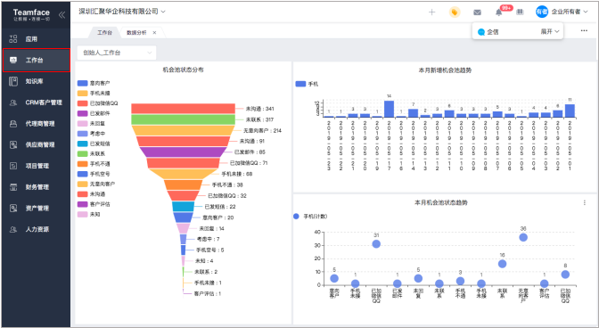Expand the 企信 panel with 展开
The image size is (599, 328).
click(x=550, y=32)
